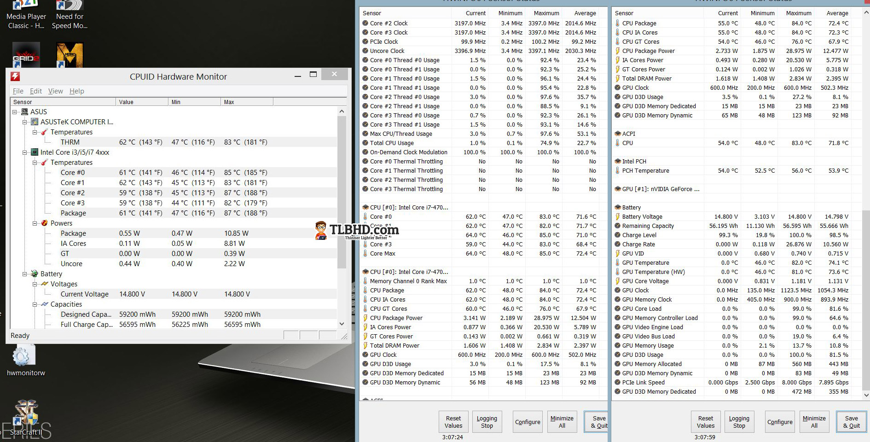Open the Metro game desktop shortcut

[70, 55]
